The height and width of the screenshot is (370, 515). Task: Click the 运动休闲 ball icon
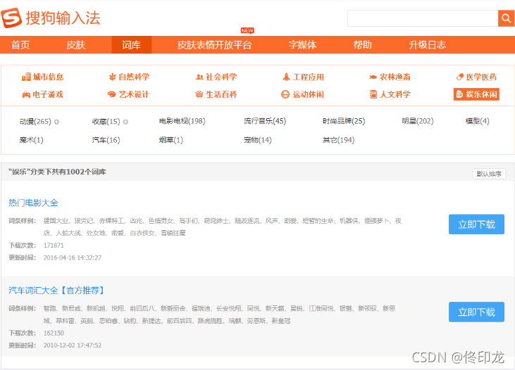click(285, 94)
